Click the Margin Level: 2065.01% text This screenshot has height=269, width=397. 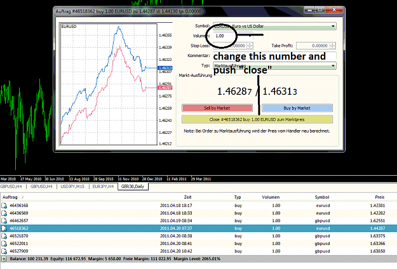pos(197,259)
